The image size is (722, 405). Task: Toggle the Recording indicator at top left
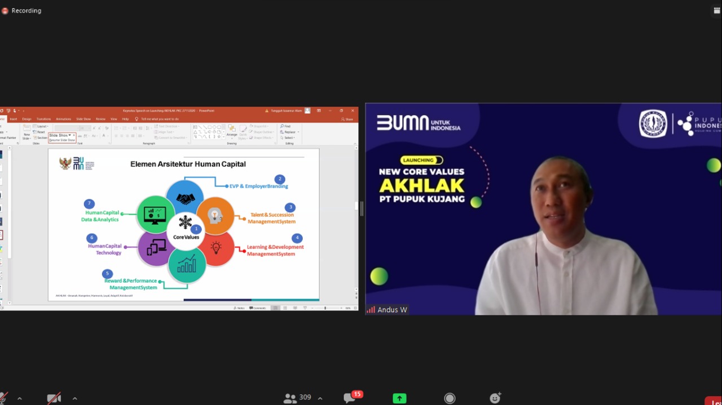21,11
